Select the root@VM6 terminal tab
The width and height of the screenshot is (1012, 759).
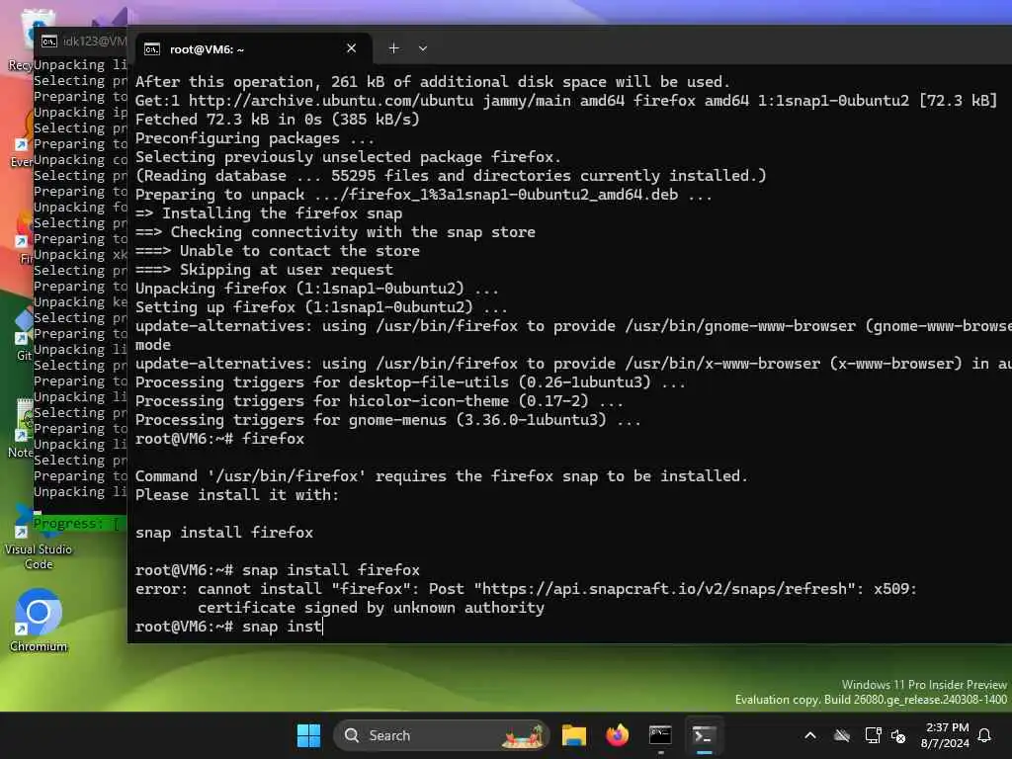coord(254,49)
